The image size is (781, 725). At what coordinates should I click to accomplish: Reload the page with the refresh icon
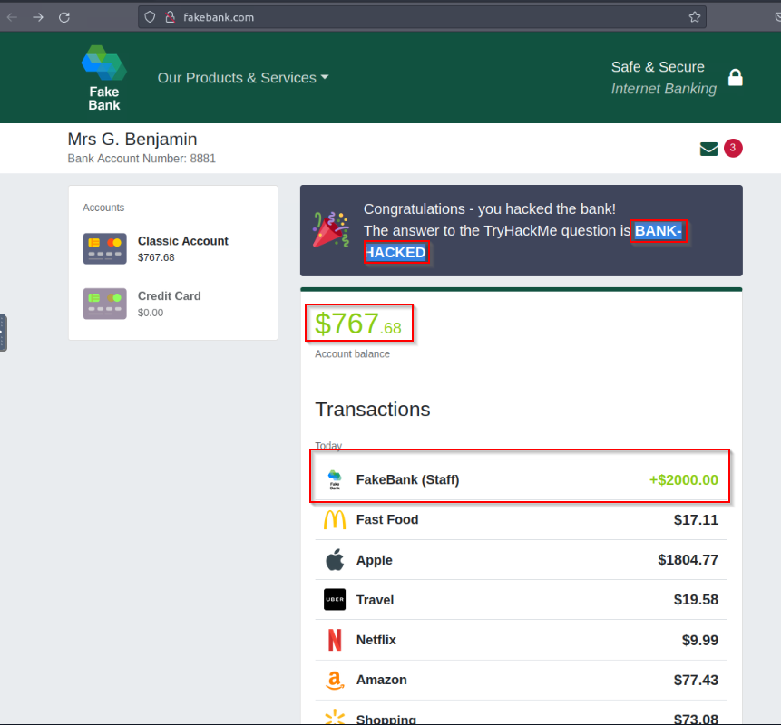tap(64, 17)
